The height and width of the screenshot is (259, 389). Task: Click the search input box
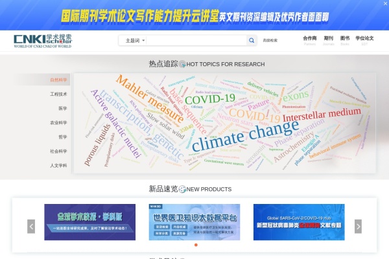click(x=196, y=40)
